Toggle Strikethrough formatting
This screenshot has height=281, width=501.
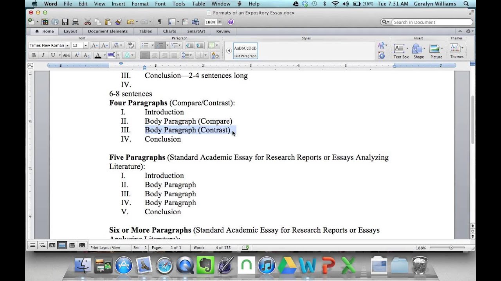pos(67,55)
